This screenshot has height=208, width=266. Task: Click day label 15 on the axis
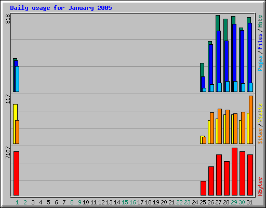125,202
